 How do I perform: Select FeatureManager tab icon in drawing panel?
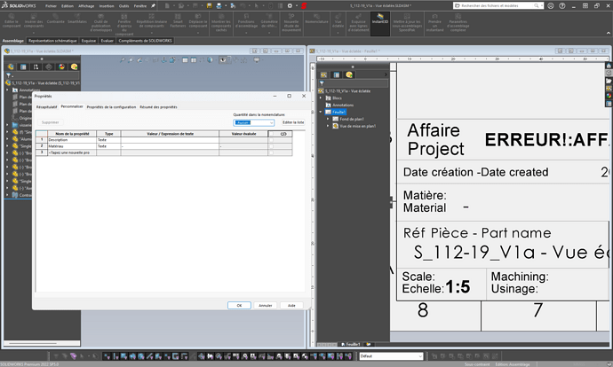click(x=323, y=74)
